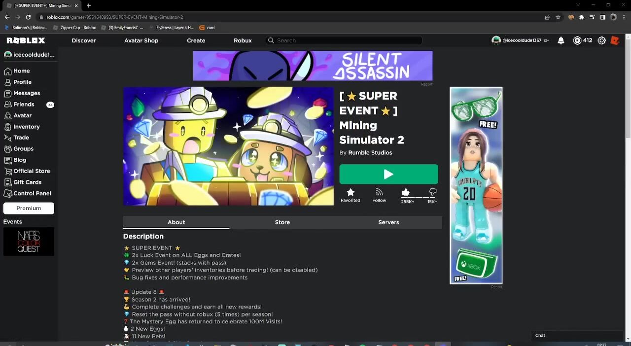Image resolution: width=631 pixels, height=346 pixels.
Task: Open the FlyStress bookmark
Action: [x=171, y=28]
